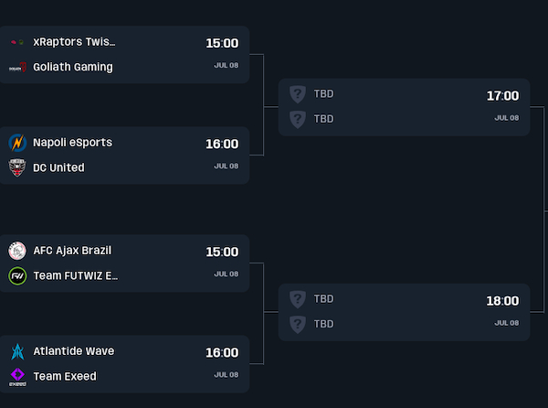Open the xRaptors Twis... team name
548x408 pixels.
(x=74, y=42)
